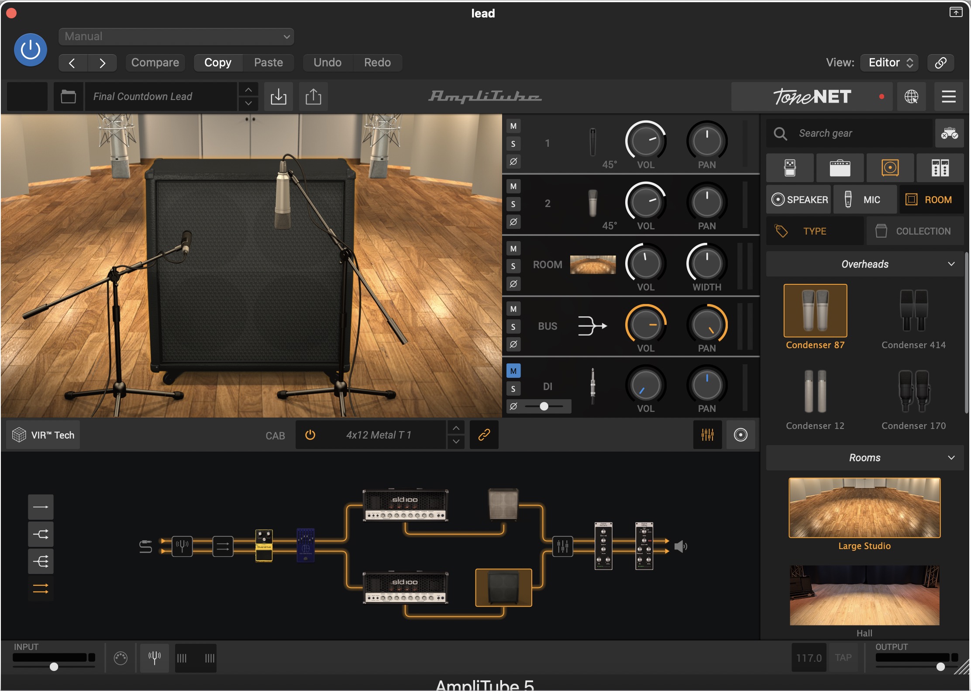971x691 pixels.
Task: Click the INPUT level slider
Action: 54,667
